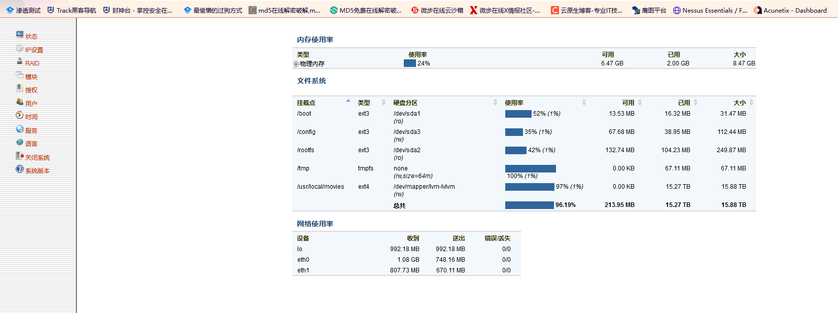Open the RAID link
The width and height of the screenshot is (838, 313).
(x=32, y=63)
